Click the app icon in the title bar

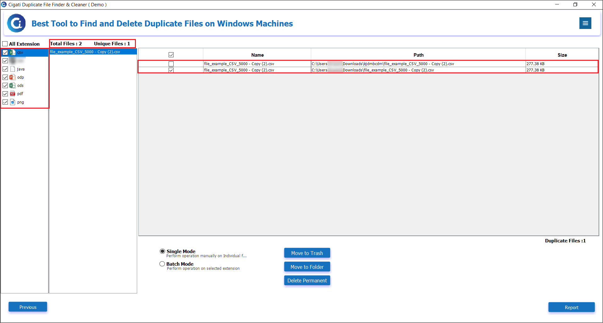(x=4, y=4)
